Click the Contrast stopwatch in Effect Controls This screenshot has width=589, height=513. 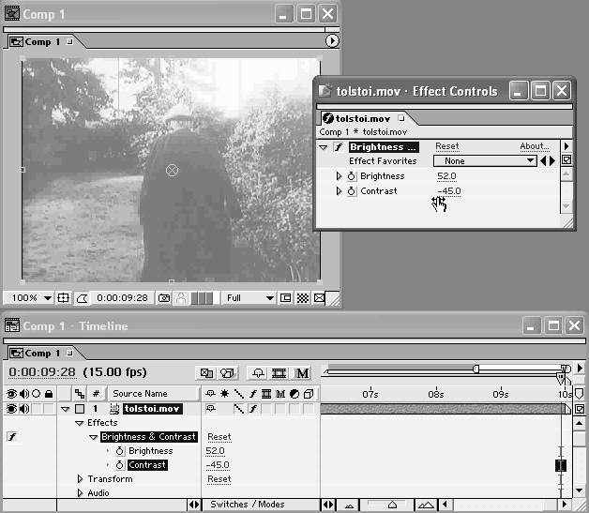point(351,191)
